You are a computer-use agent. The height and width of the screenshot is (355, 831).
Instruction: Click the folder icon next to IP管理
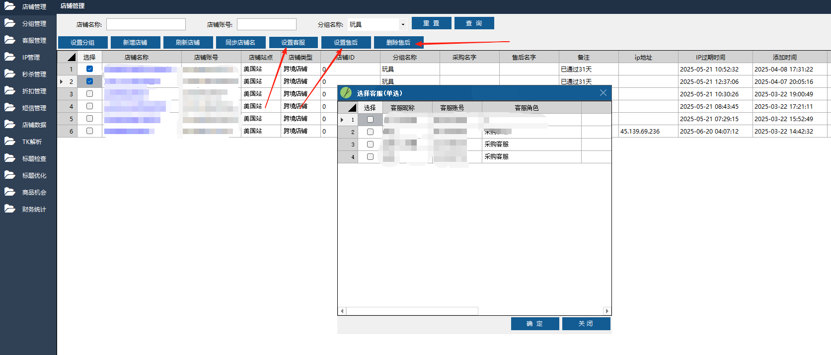[x=10, y=57]
